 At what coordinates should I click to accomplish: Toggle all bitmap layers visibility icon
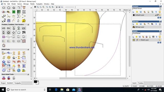[x=160, y=24]
